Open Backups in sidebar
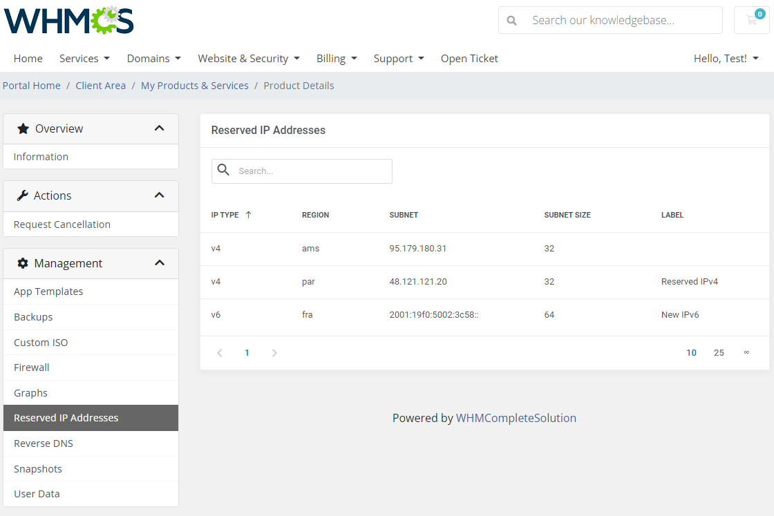Screen dimensions: 774x516 point(91,317)
